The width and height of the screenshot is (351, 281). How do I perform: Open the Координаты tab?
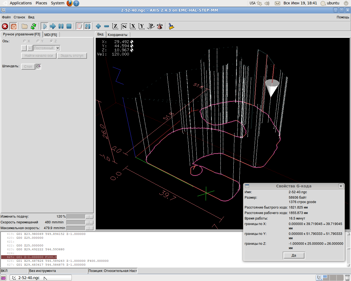tap(117, 35)
